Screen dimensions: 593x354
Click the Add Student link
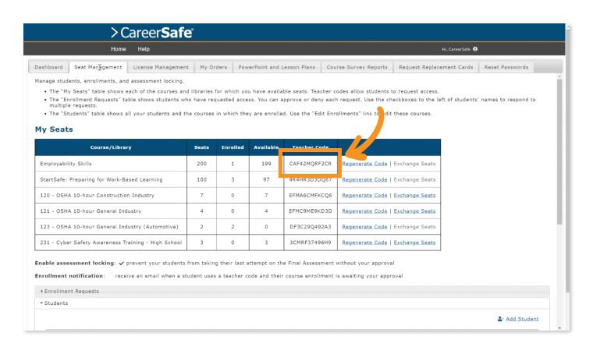(x=522, y=319)
